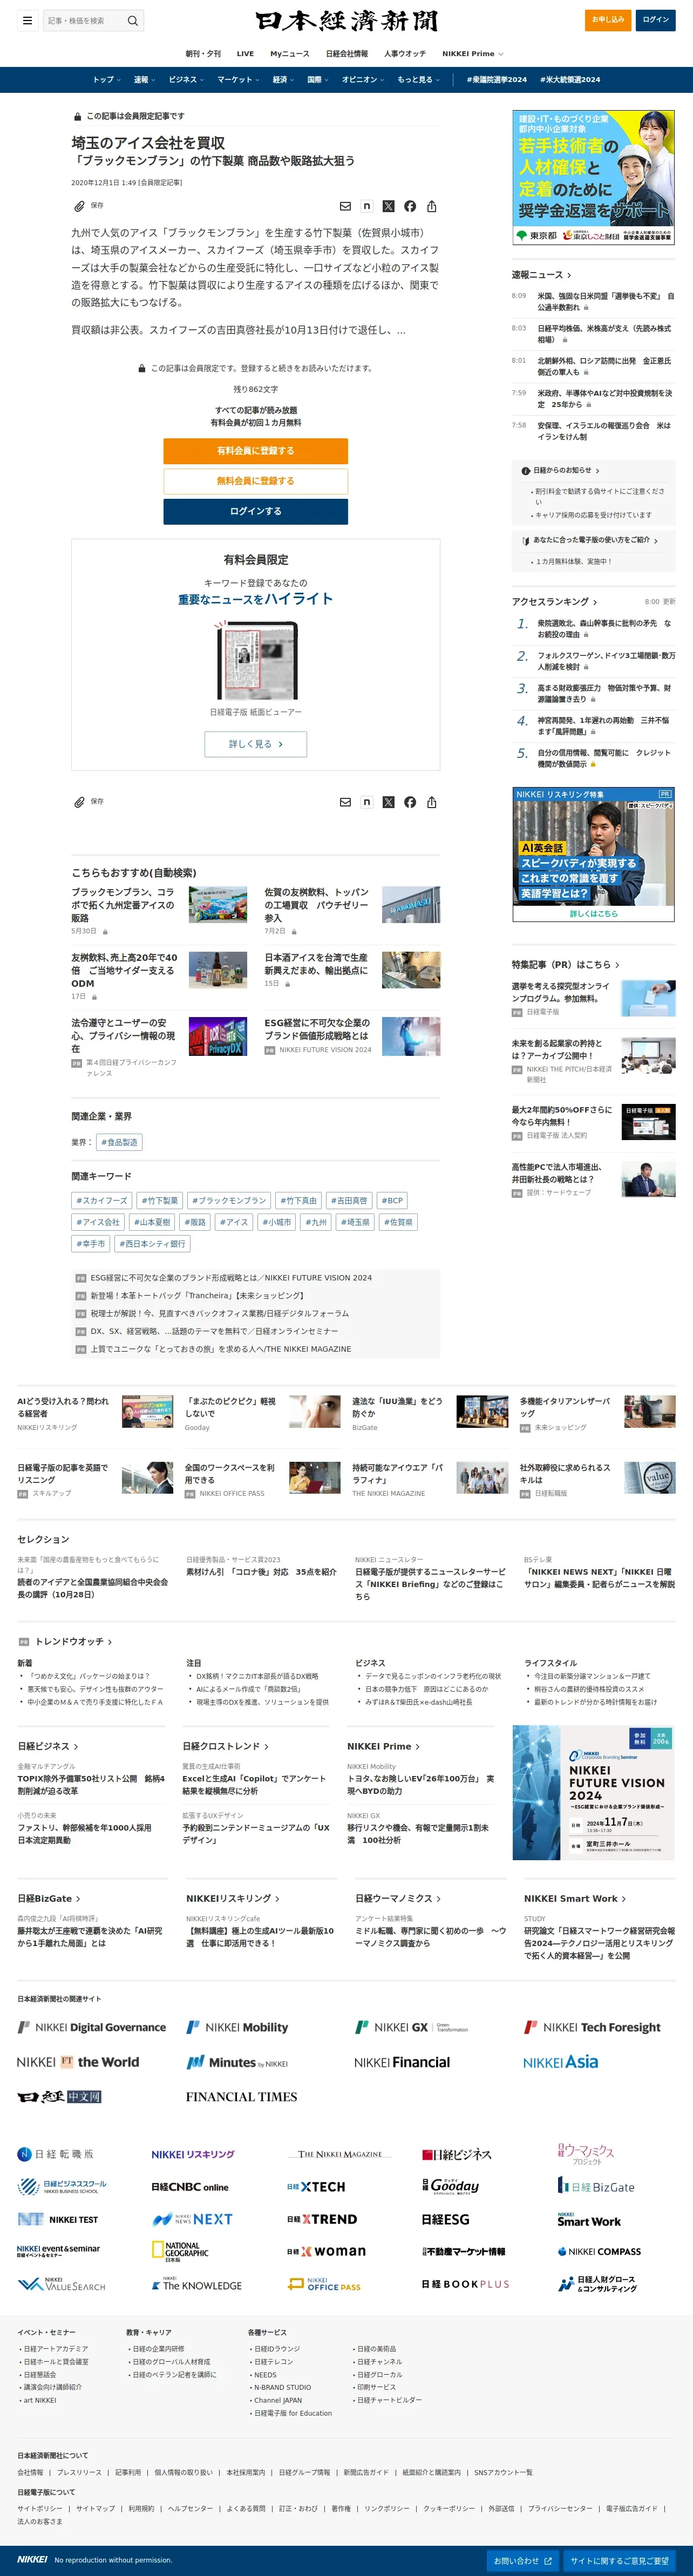
Task: Expand the マーケット navigation dropdown
Action: pyautogui.click(x=239, y=80)
